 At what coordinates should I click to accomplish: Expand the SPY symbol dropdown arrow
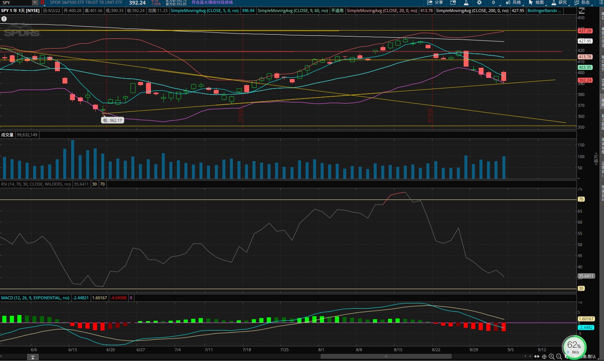35,3
